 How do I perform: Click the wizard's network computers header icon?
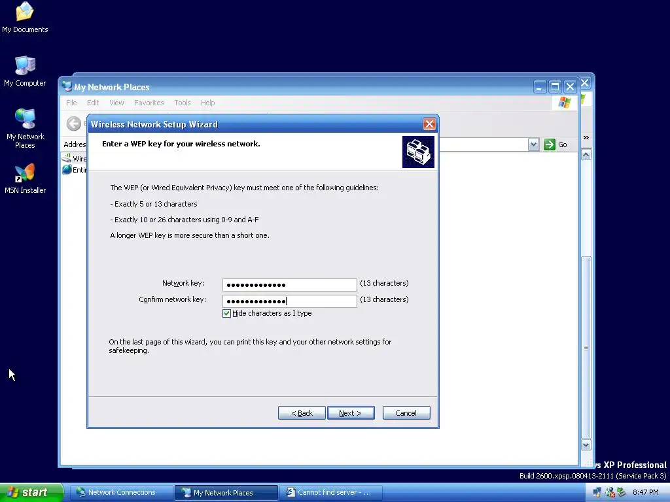click(418, 152)
